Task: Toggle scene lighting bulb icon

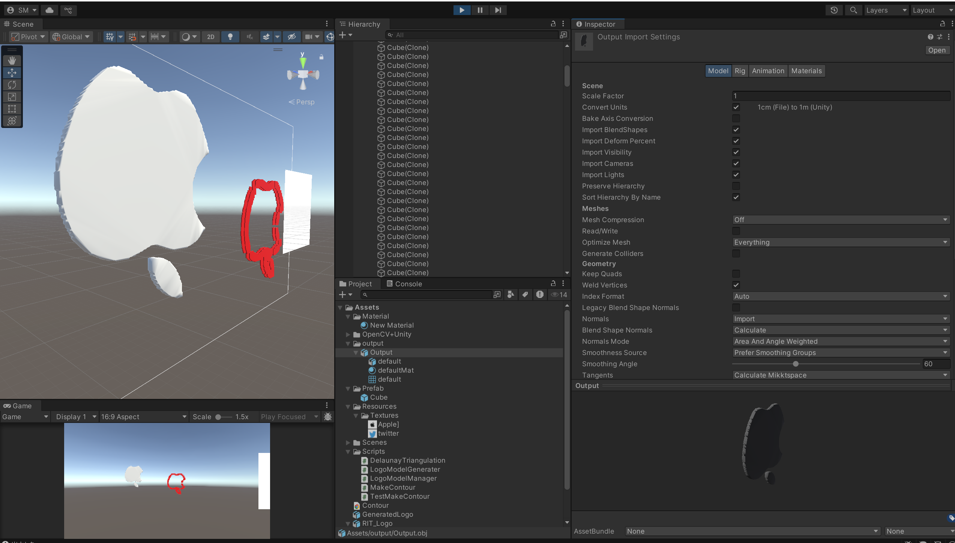Action: 230,37
